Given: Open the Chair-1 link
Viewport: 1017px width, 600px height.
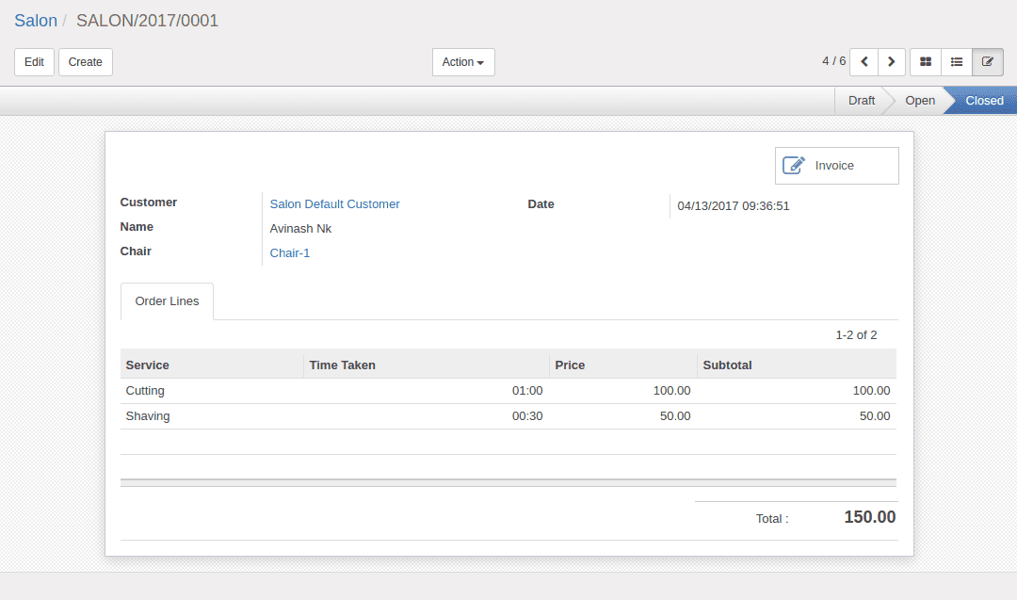Looking at the screenshot, I should [290, 253].
